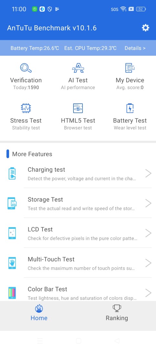Select the My Device icon
The height and width of the screenshot is (350, 156).
pos(130,68)
